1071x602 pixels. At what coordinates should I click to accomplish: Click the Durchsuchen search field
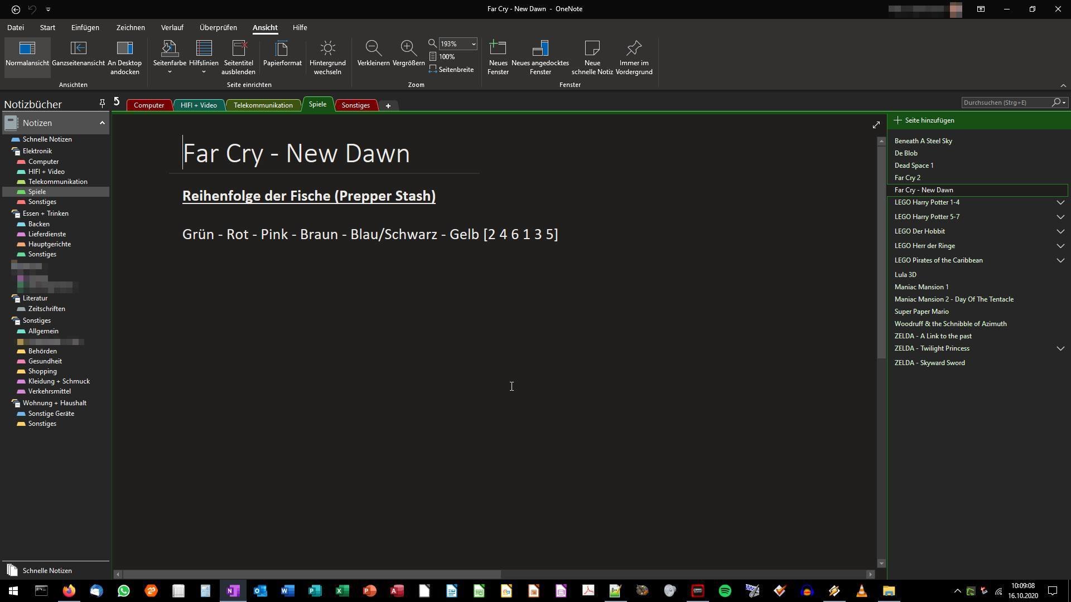pyautogui.click(x=1006, y=103)
